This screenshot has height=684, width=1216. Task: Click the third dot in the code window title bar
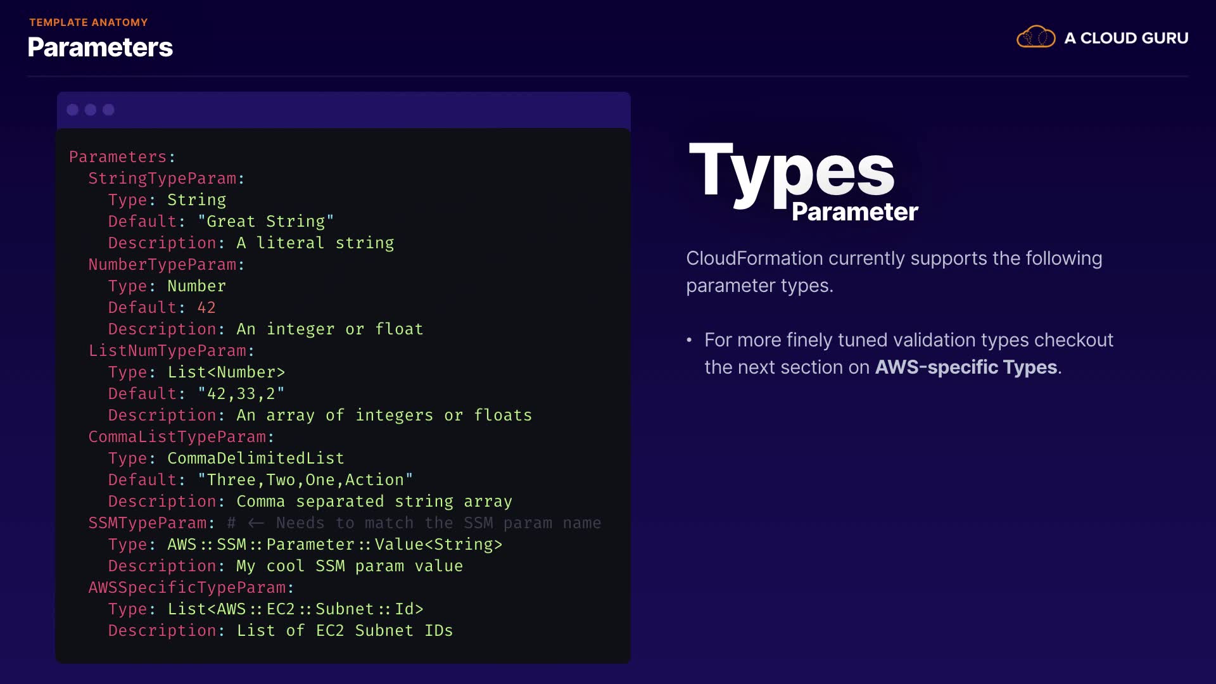coord(108,110)
